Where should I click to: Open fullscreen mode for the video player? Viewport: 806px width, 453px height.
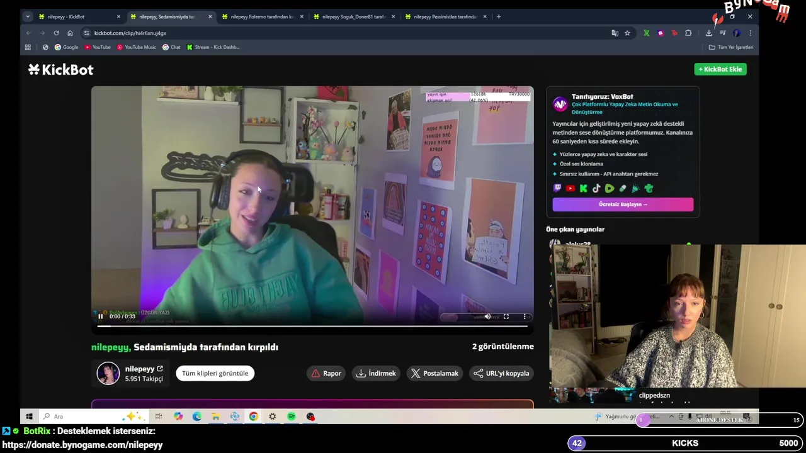506,316
